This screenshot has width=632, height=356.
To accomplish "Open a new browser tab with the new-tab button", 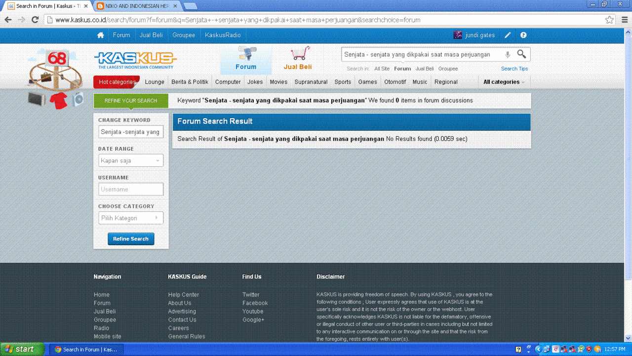I will pos(190,6).
